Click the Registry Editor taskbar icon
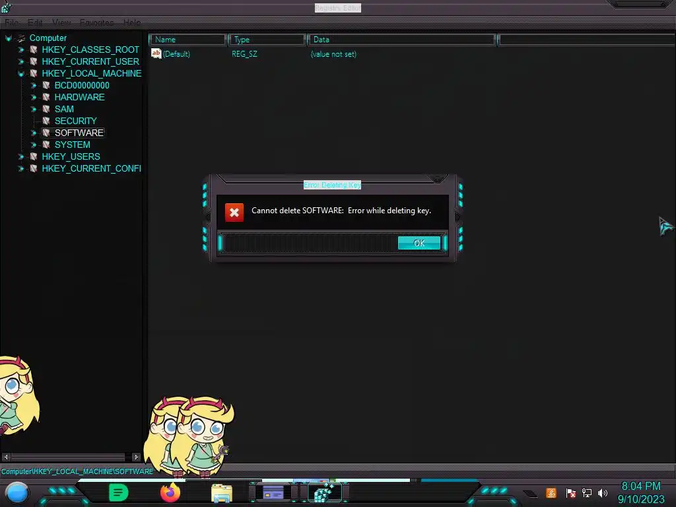The image size is (676, 507). coord(325,492)
